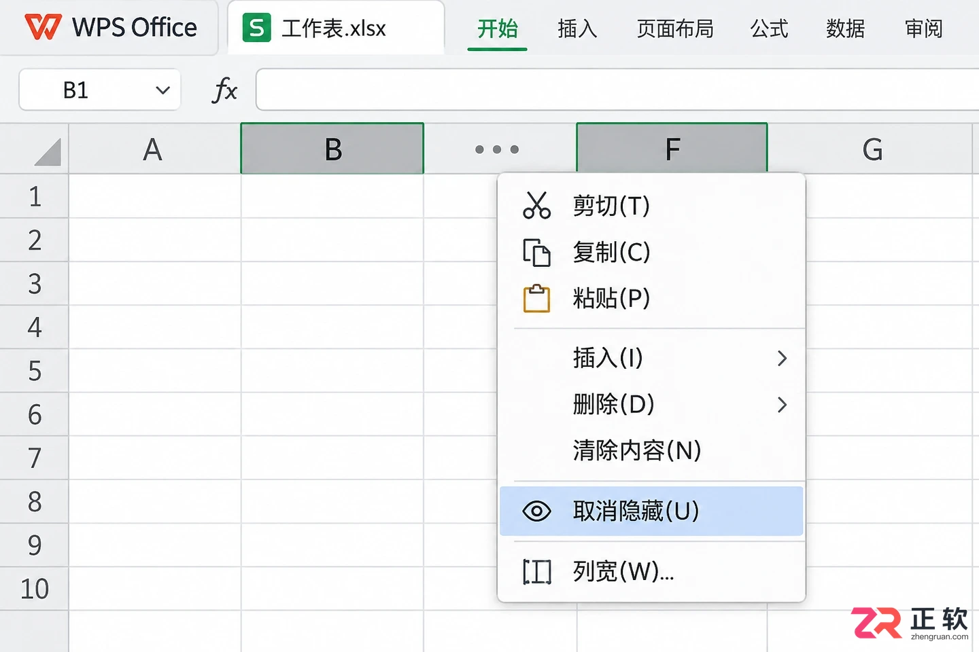Select the 工作表.xlsx document tab
Image resolution: width=979 pixels, height=652 pixels.
[x=336, y=28]
